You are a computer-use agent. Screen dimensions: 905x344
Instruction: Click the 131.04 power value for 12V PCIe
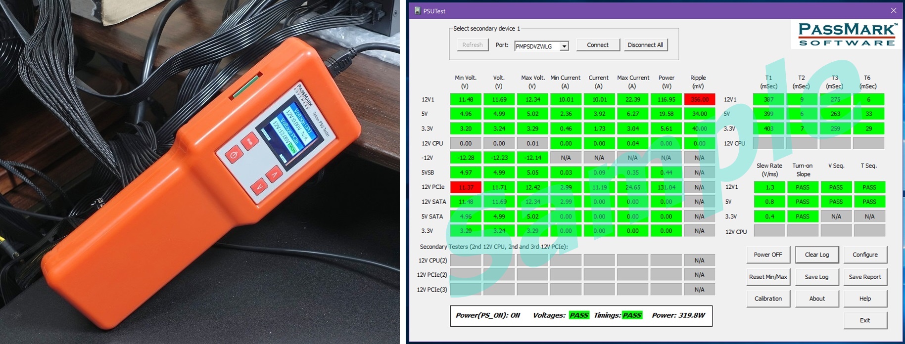pos(666,187)
